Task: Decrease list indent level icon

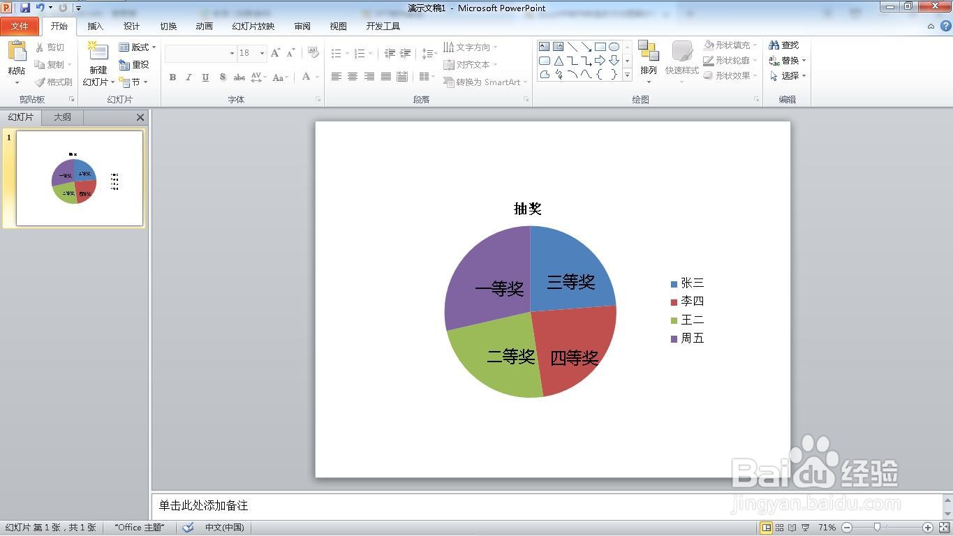Action: pyautogui.click(x=390, y=53)
